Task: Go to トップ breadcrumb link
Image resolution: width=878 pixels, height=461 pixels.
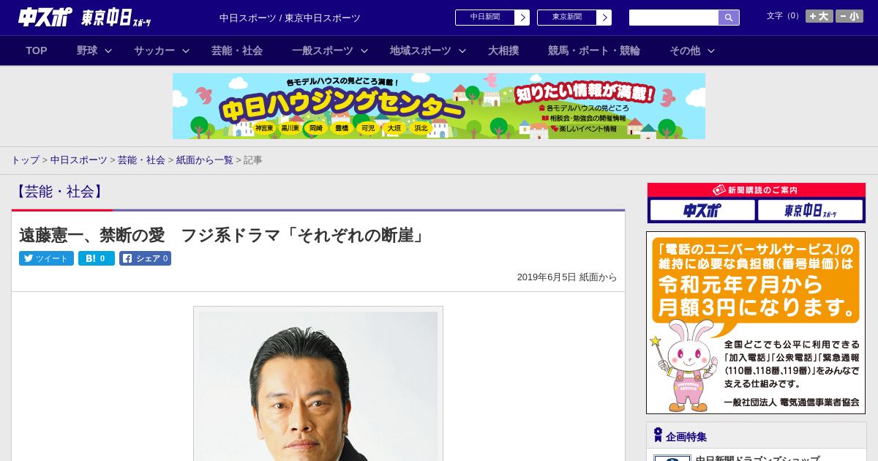Action: click(25, 160)
